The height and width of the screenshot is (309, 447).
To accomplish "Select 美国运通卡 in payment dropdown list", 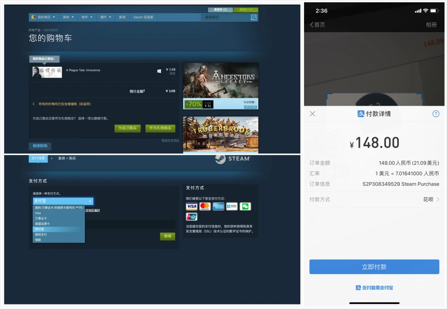I will 59,224.
